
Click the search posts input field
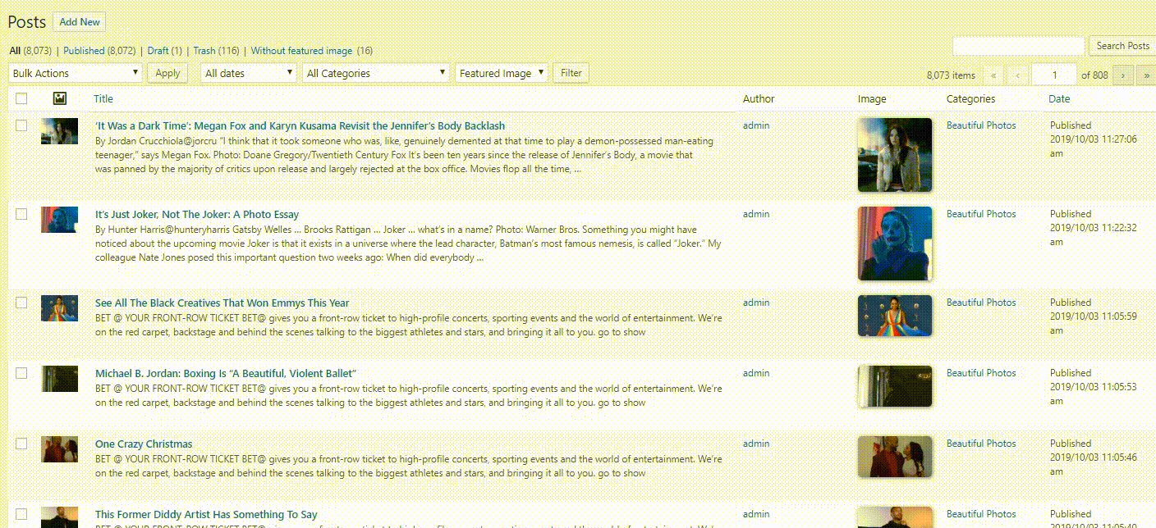pyautogui.click(x=1018, y=46)
